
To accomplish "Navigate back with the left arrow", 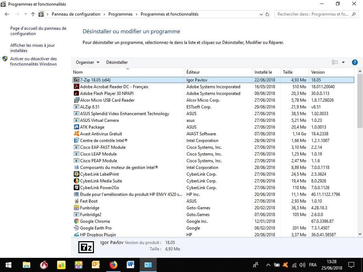I will (x=7, y=14).
